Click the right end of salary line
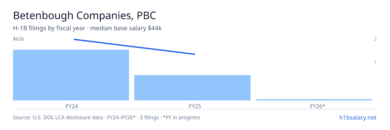The image size is (390, 130). (194, 54)
